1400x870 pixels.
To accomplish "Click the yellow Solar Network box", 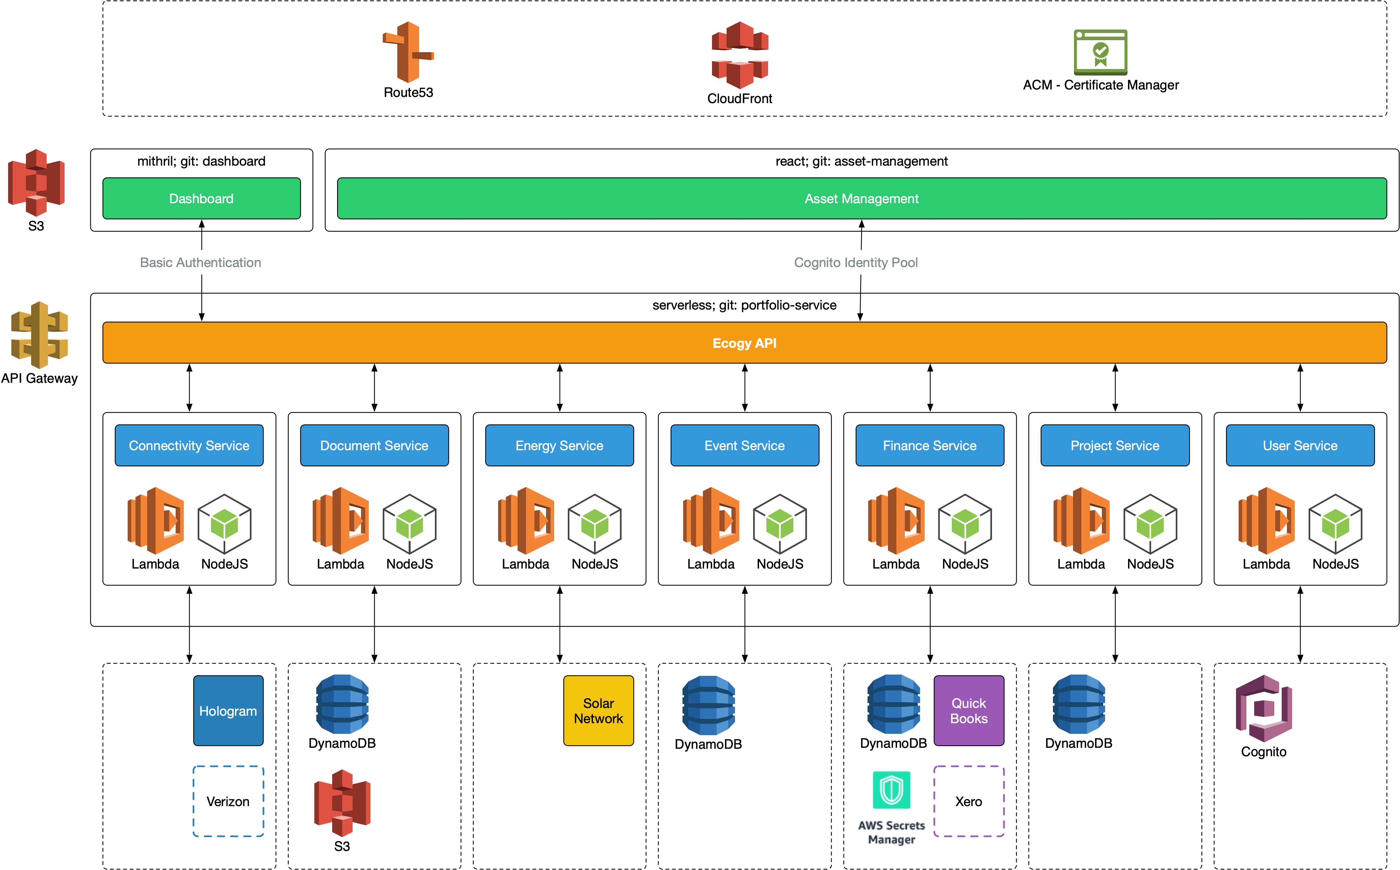I will point(599,711).
